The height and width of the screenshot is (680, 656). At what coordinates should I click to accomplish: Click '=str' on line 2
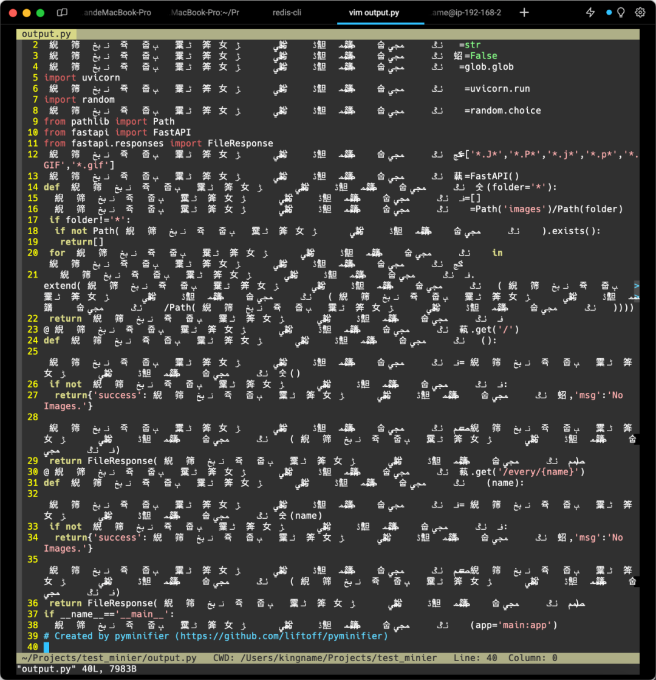(x=470, y=45)
